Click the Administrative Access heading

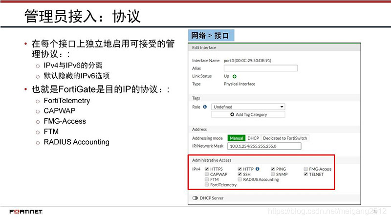pos(212,160)
